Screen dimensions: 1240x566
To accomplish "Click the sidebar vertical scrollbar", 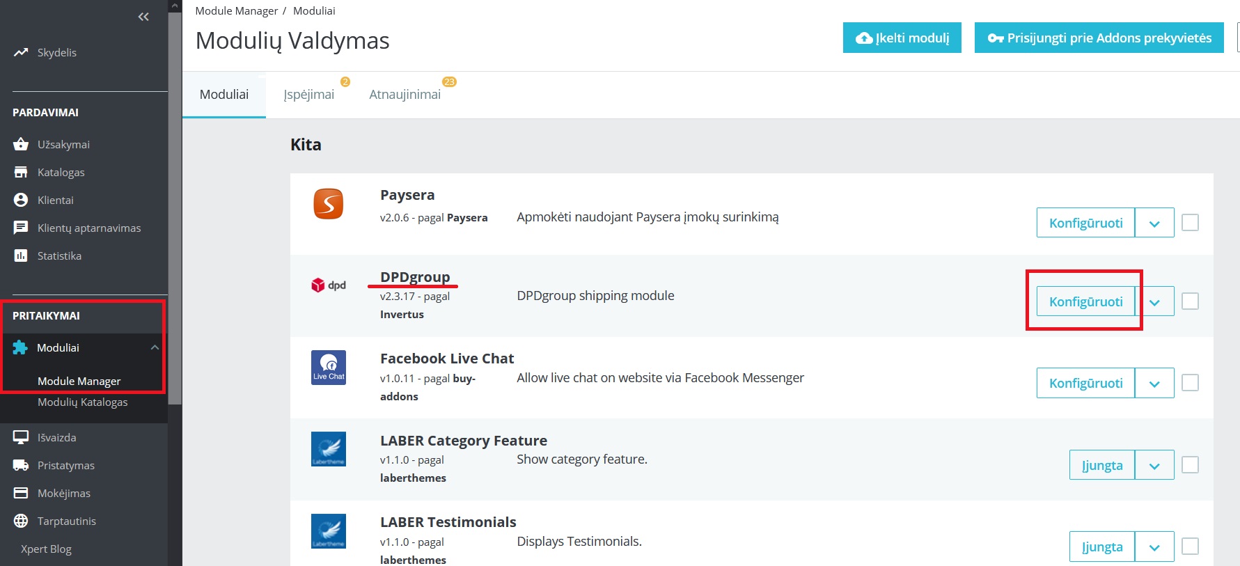I will (x=175, y=209).
